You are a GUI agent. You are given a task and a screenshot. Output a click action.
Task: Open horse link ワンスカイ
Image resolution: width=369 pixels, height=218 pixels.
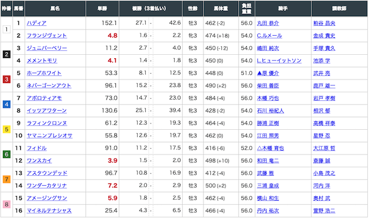[x=39, y=160]
